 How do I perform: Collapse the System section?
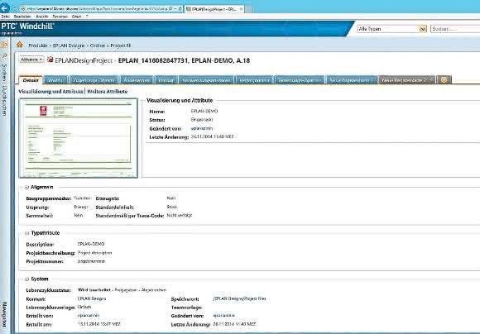pyautogui.click(x=26, y=279)
